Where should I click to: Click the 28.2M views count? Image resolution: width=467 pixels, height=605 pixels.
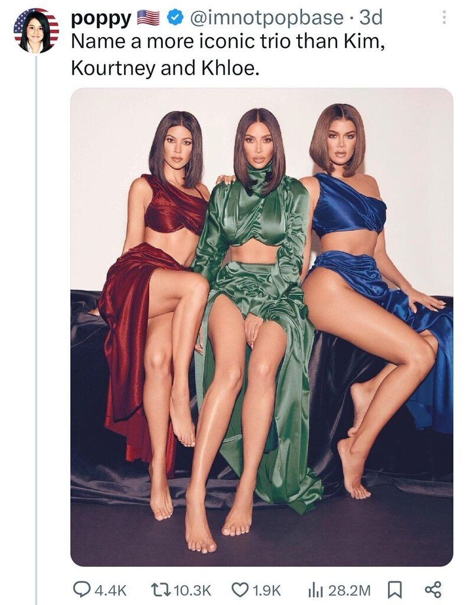click(x=349, y=589)
